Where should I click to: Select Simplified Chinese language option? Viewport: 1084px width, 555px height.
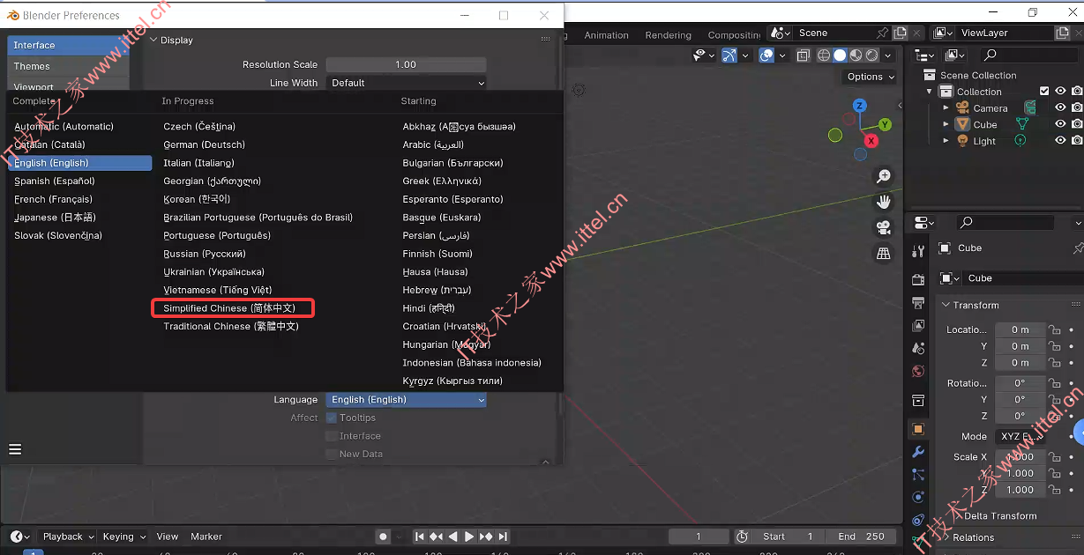tap(234, 308)
